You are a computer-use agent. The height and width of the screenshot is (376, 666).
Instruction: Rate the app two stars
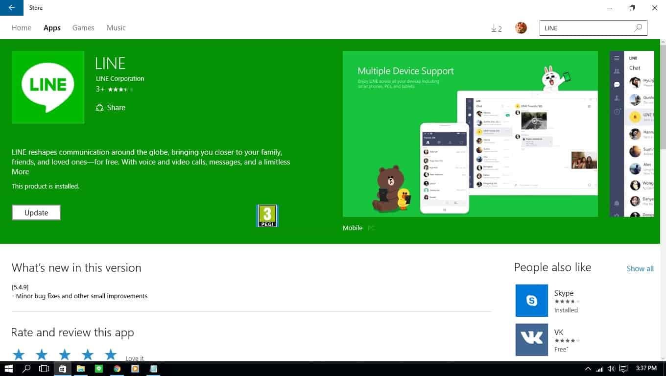tap(42, 354)
